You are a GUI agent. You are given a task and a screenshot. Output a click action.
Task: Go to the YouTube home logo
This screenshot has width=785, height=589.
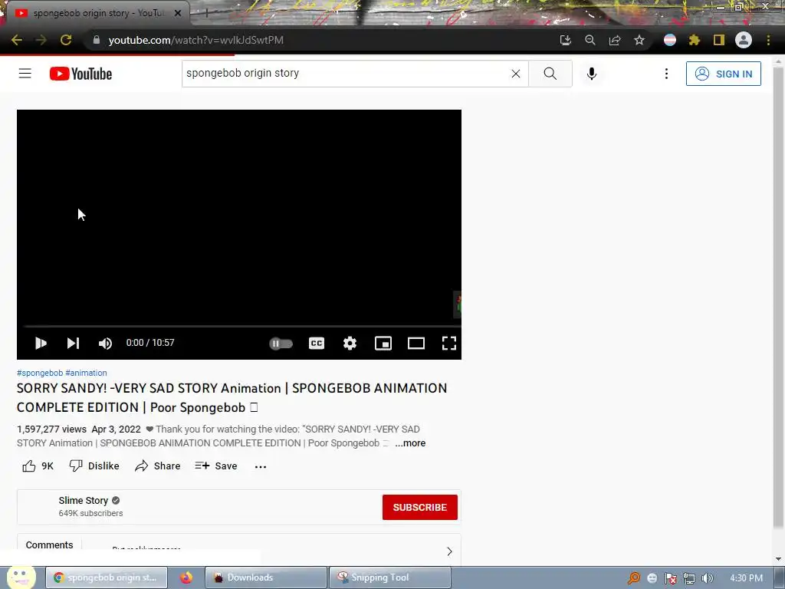(80, 74)
